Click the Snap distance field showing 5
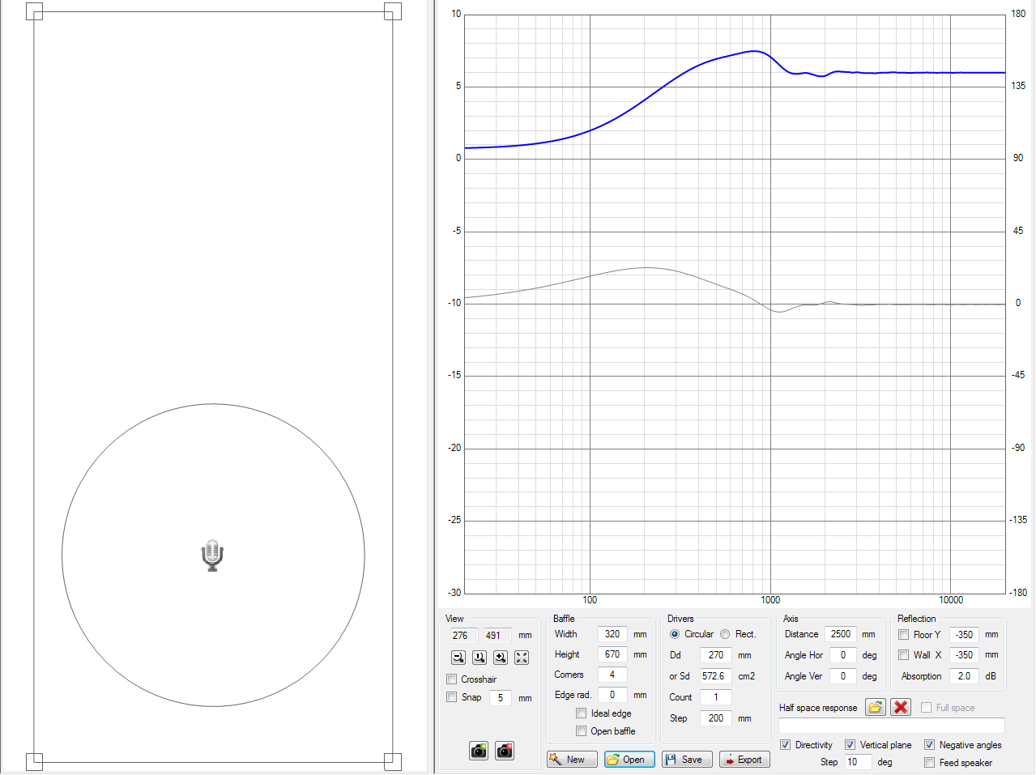Image resolution: width=1036 pixels, height=775 pixels. click(x=501, y=697)
